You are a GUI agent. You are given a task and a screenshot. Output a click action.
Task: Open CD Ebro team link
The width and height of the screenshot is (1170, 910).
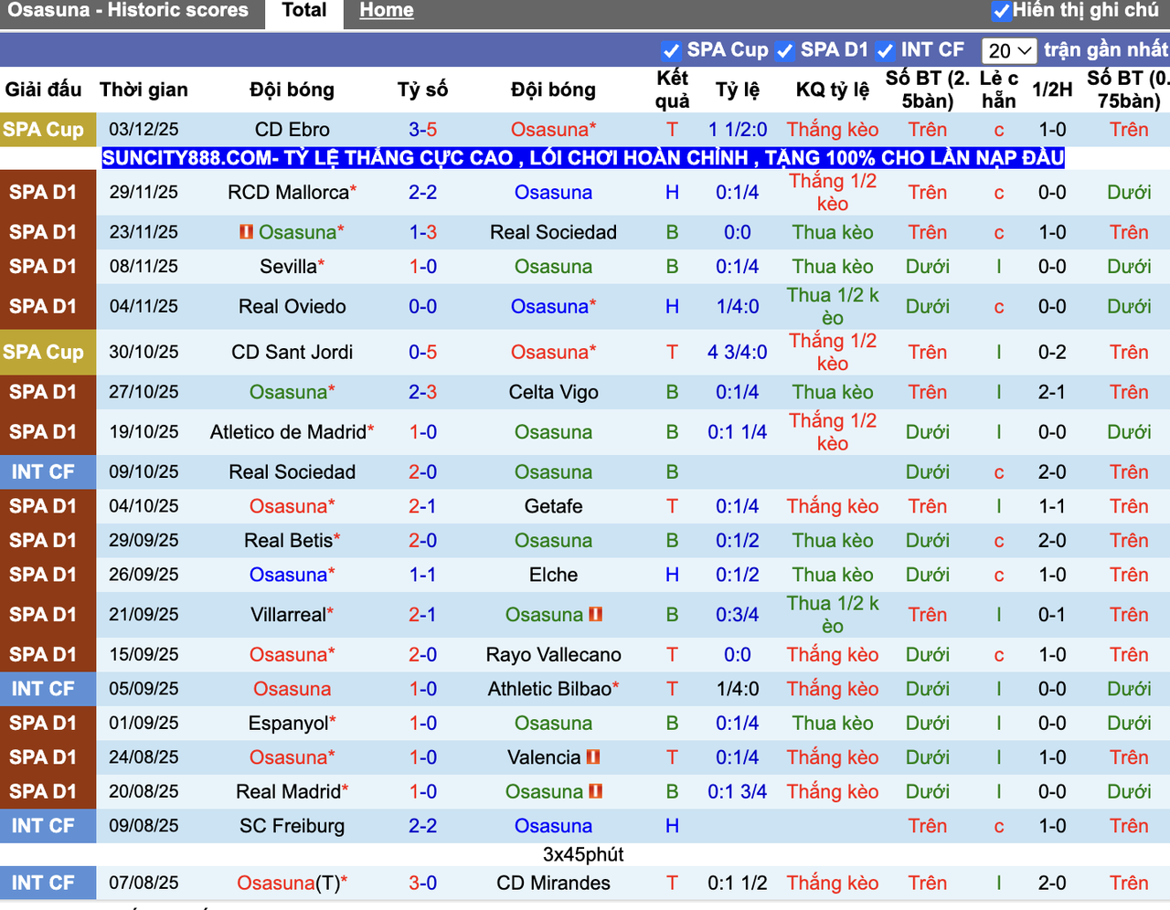point(292,130)
